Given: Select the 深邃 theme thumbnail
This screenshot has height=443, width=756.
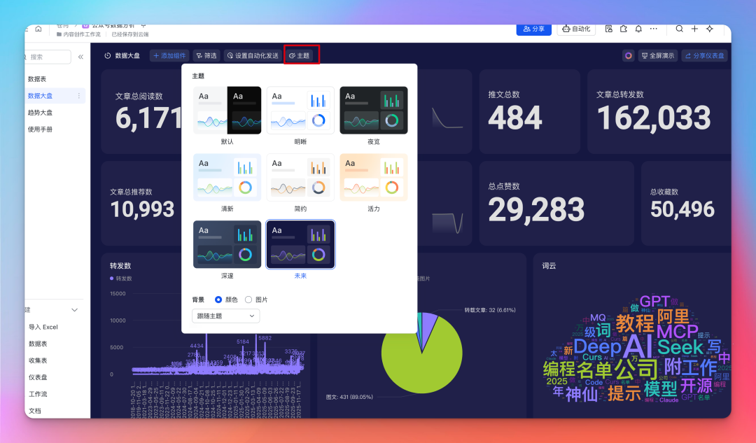Looking at the screenshot, I should coord(227,244).
